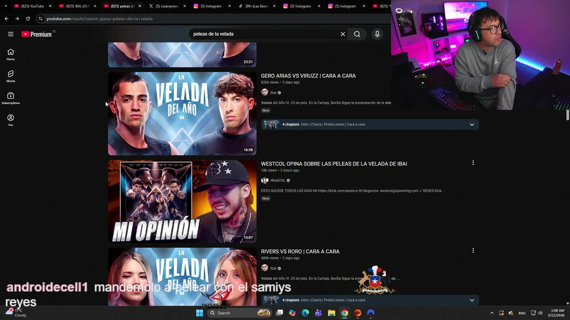The height and width of the screenshot is (320, 570).
Task: Click the YouTube Premium logo
Action: [x=37, y=34]
